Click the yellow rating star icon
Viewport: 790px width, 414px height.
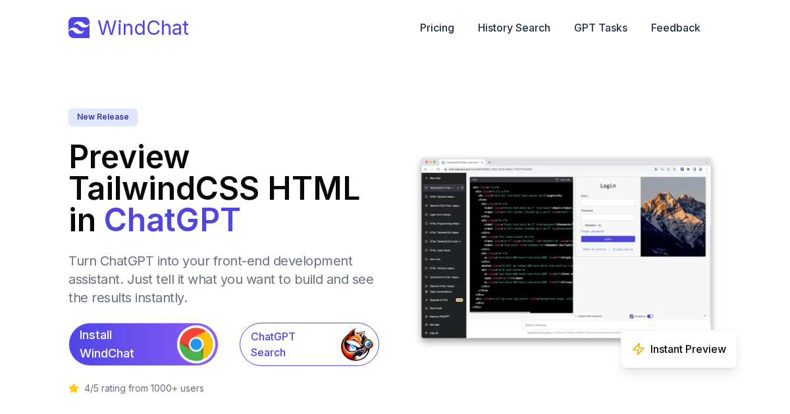[74, 388]
